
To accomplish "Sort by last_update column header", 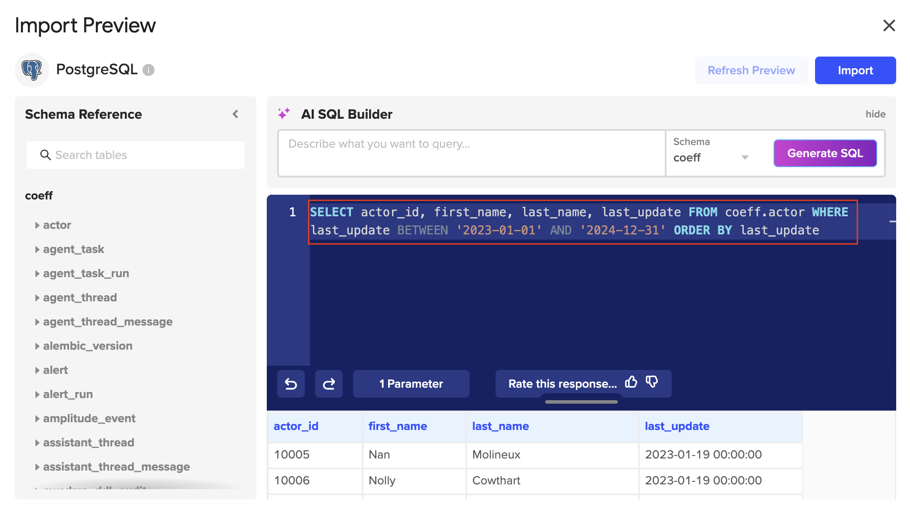I will [677, 426].
